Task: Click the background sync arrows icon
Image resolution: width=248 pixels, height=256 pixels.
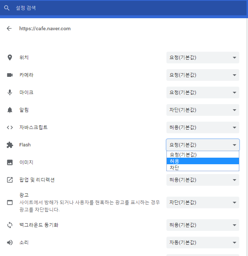Action: (x=10, y=225)
